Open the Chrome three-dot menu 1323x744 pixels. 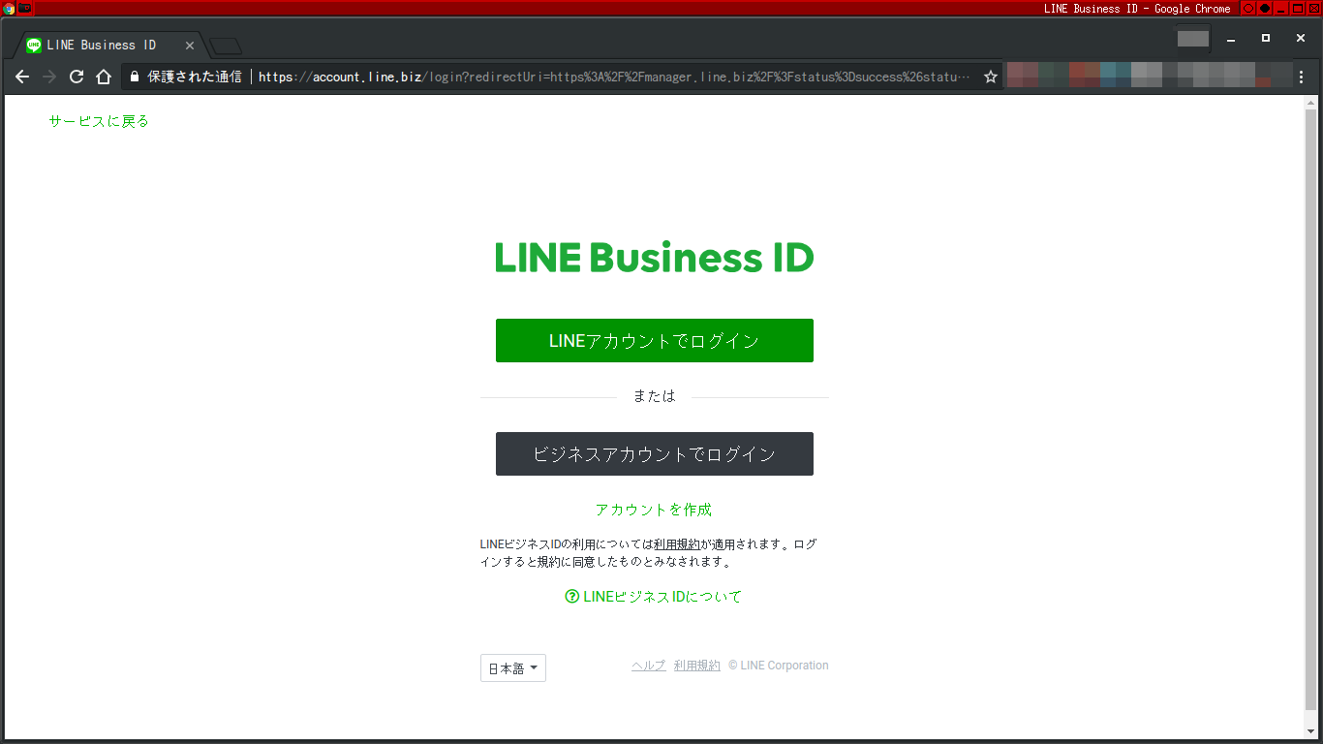[x=1302, y=76]
